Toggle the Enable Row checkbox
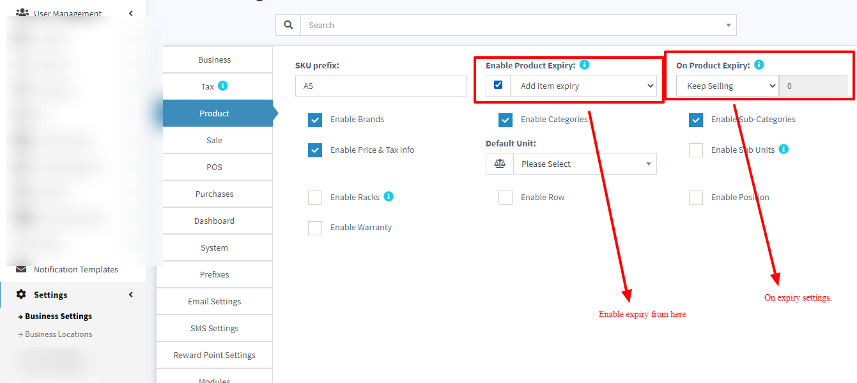Image resolution: width=857 pixels, height=383 pixels. coord(506,198)
